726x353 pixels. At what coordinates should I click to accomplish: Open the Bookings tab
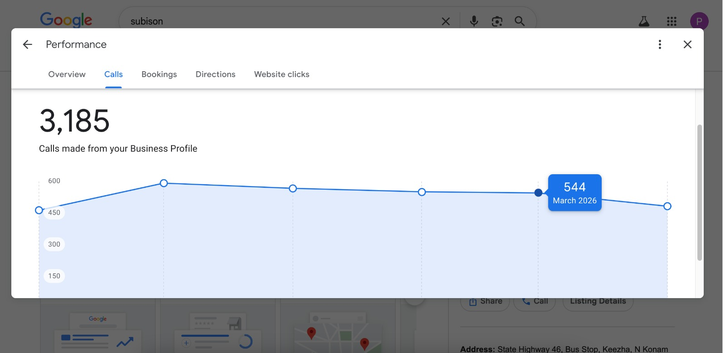tap(159, 74)
